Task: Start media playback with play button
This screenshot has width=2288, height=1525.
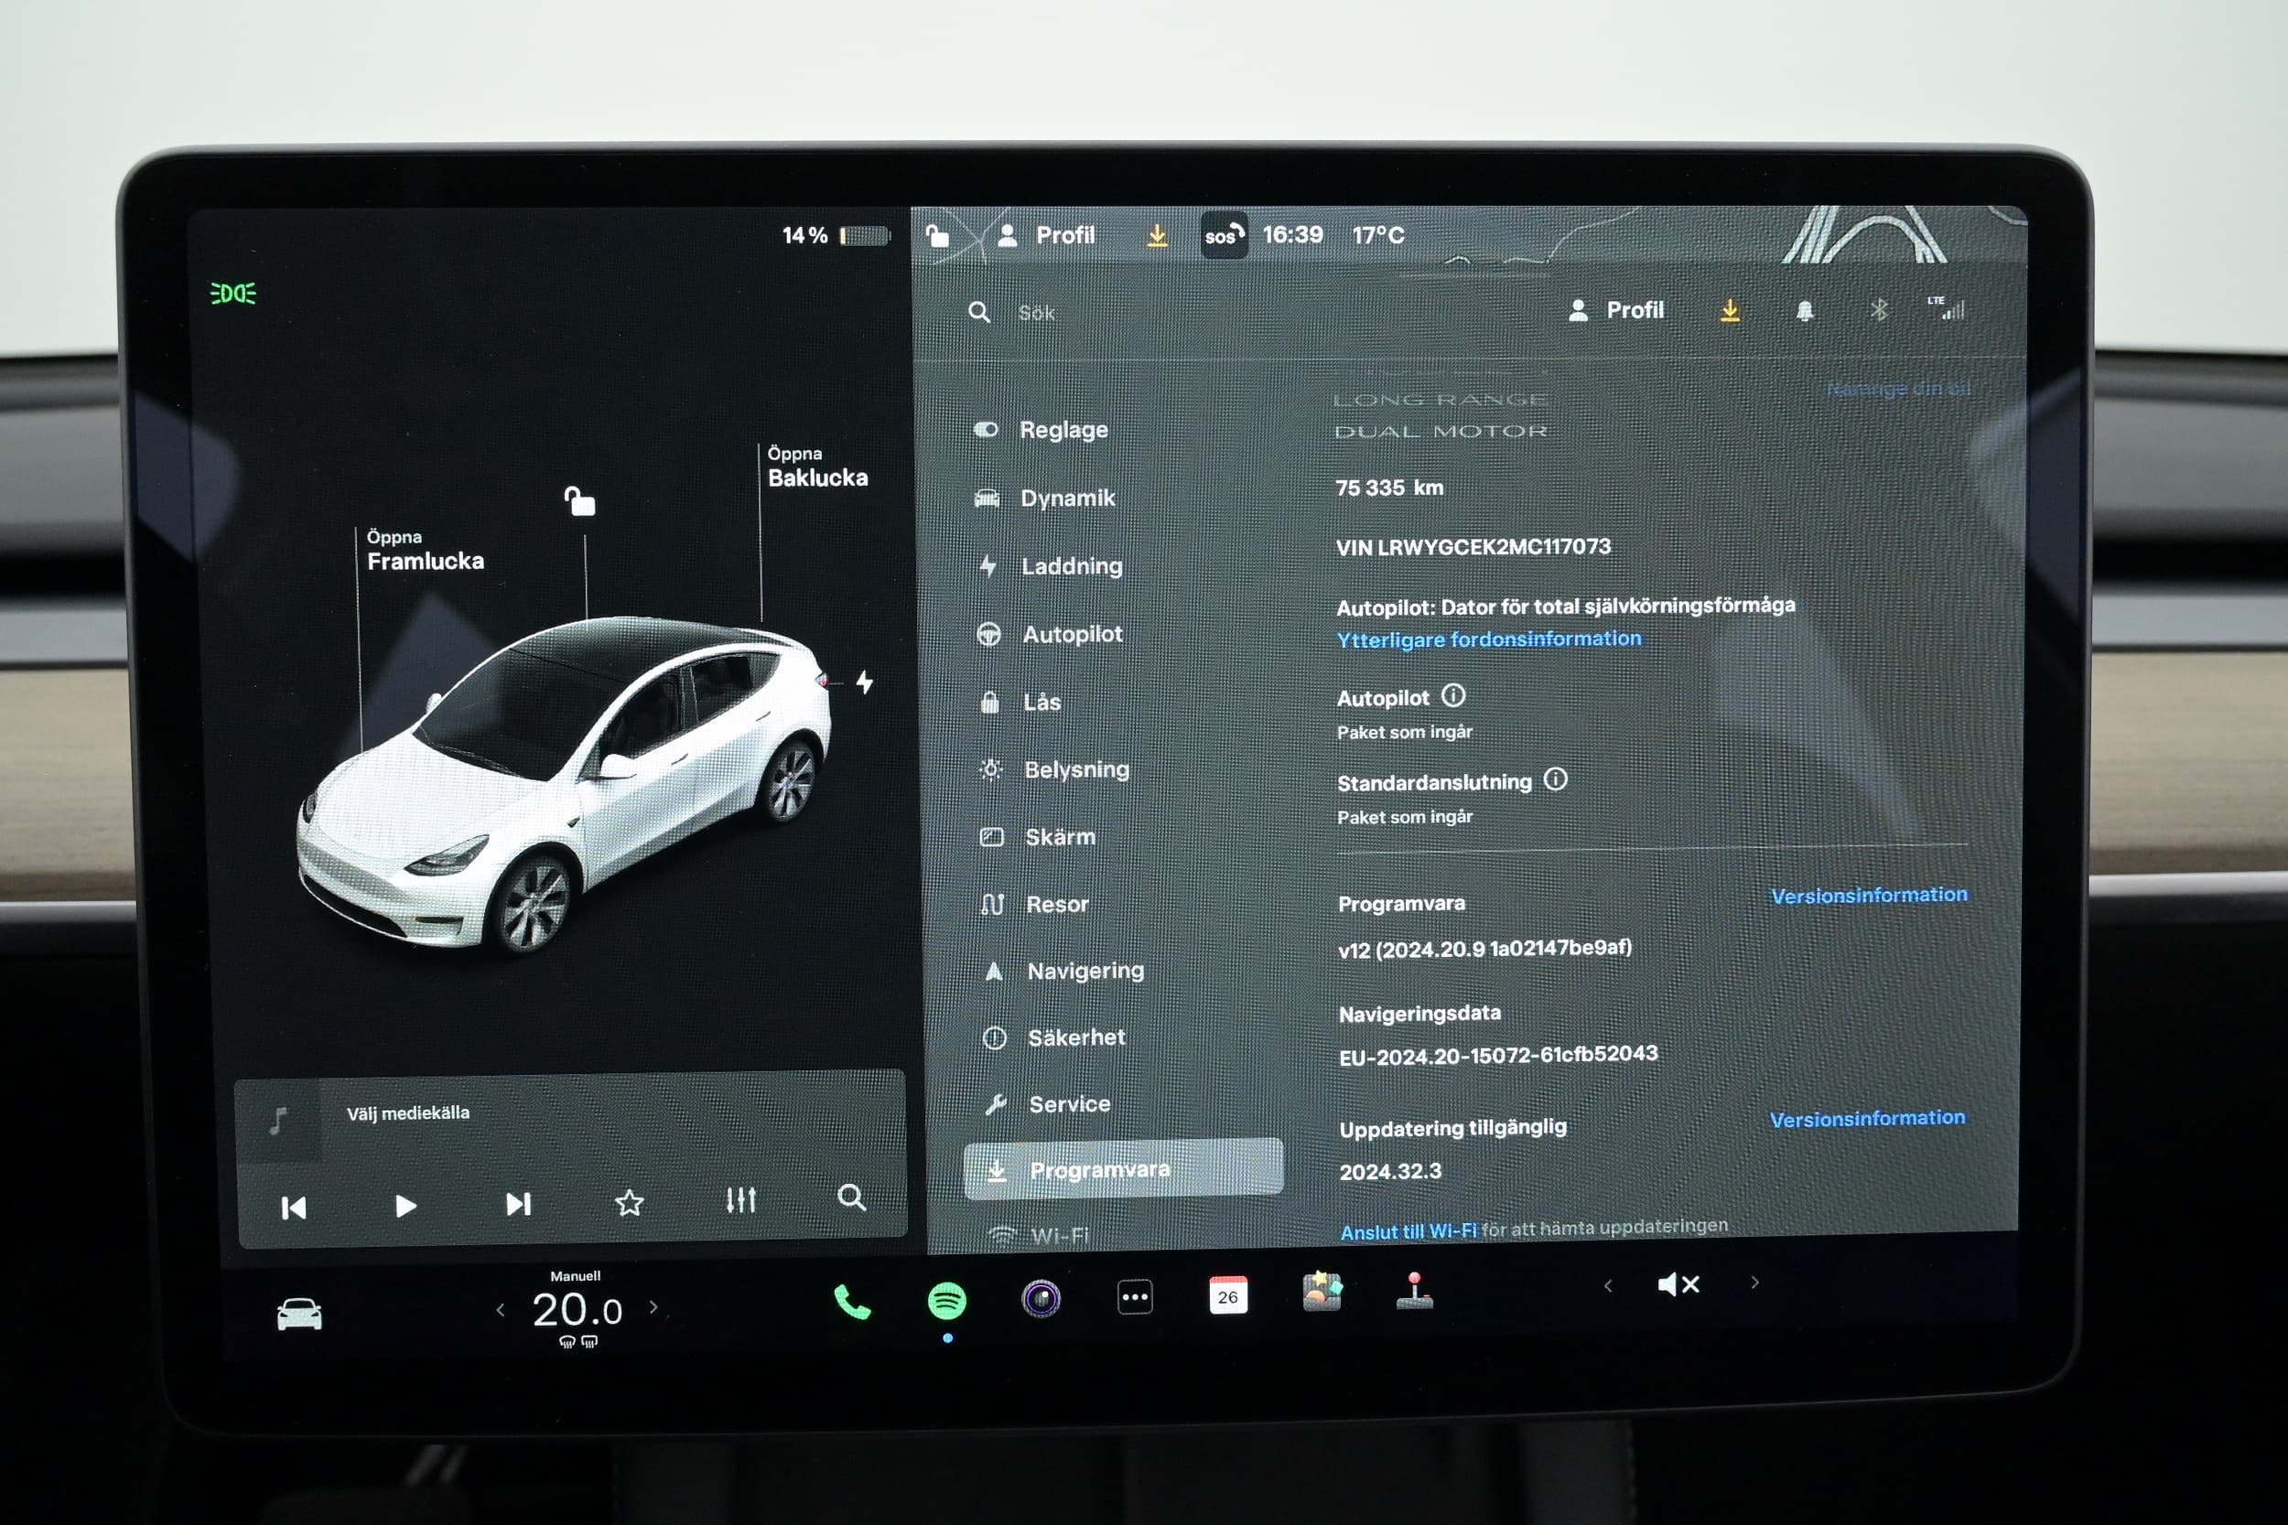Action: point(405,1206)
